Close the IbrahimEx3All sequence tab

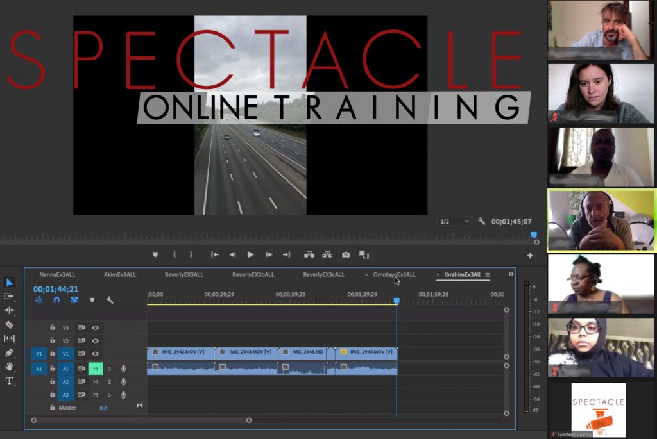tap(438, 275)
